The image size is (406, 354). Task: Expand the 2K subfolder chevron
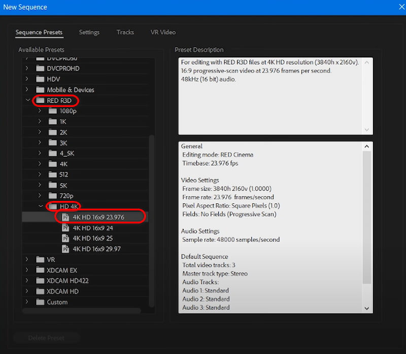tap(40, 132)
